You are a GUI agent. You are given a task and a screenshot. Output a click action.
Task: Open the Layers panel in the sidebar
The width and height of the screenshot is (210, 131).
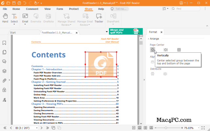4,71
